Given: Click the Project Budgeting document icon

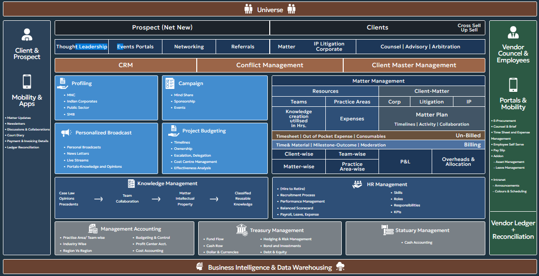Looking at the screenshot, I should pyautogui.click(x=173, y=131).
